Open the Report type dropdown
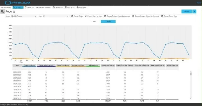 pos(24,16)
